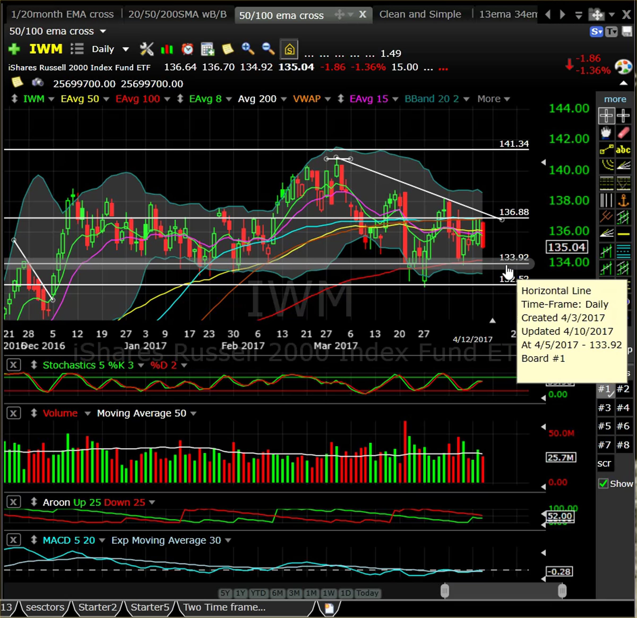The width and height of the screenshot is (637, 618).
Task: Switch to drawing board #4
Action: tap(623, 408)
